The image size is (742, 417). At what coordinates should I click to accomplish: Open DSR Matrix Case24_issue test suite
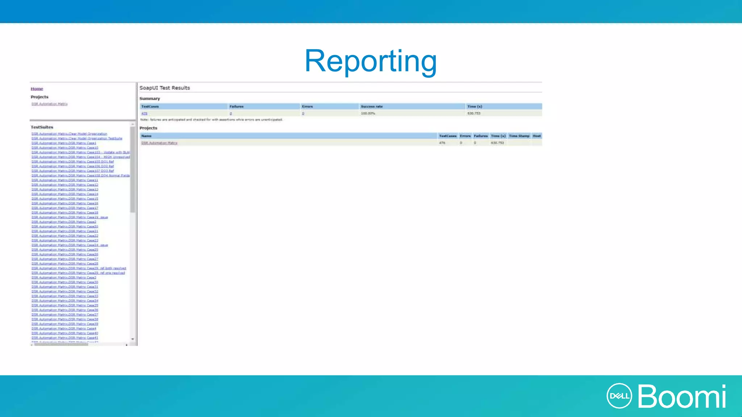coord(70,245)
